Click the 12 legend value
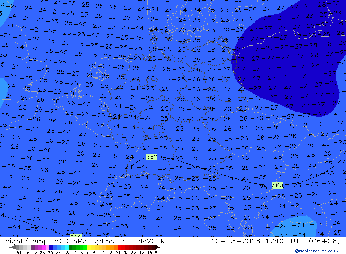This screenshot has width=346, height=254. click(x=102, y=253)
